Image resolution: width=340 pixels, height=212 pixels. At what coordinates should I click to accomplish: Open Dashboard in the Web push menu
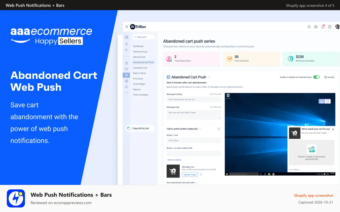click(138, 46)
